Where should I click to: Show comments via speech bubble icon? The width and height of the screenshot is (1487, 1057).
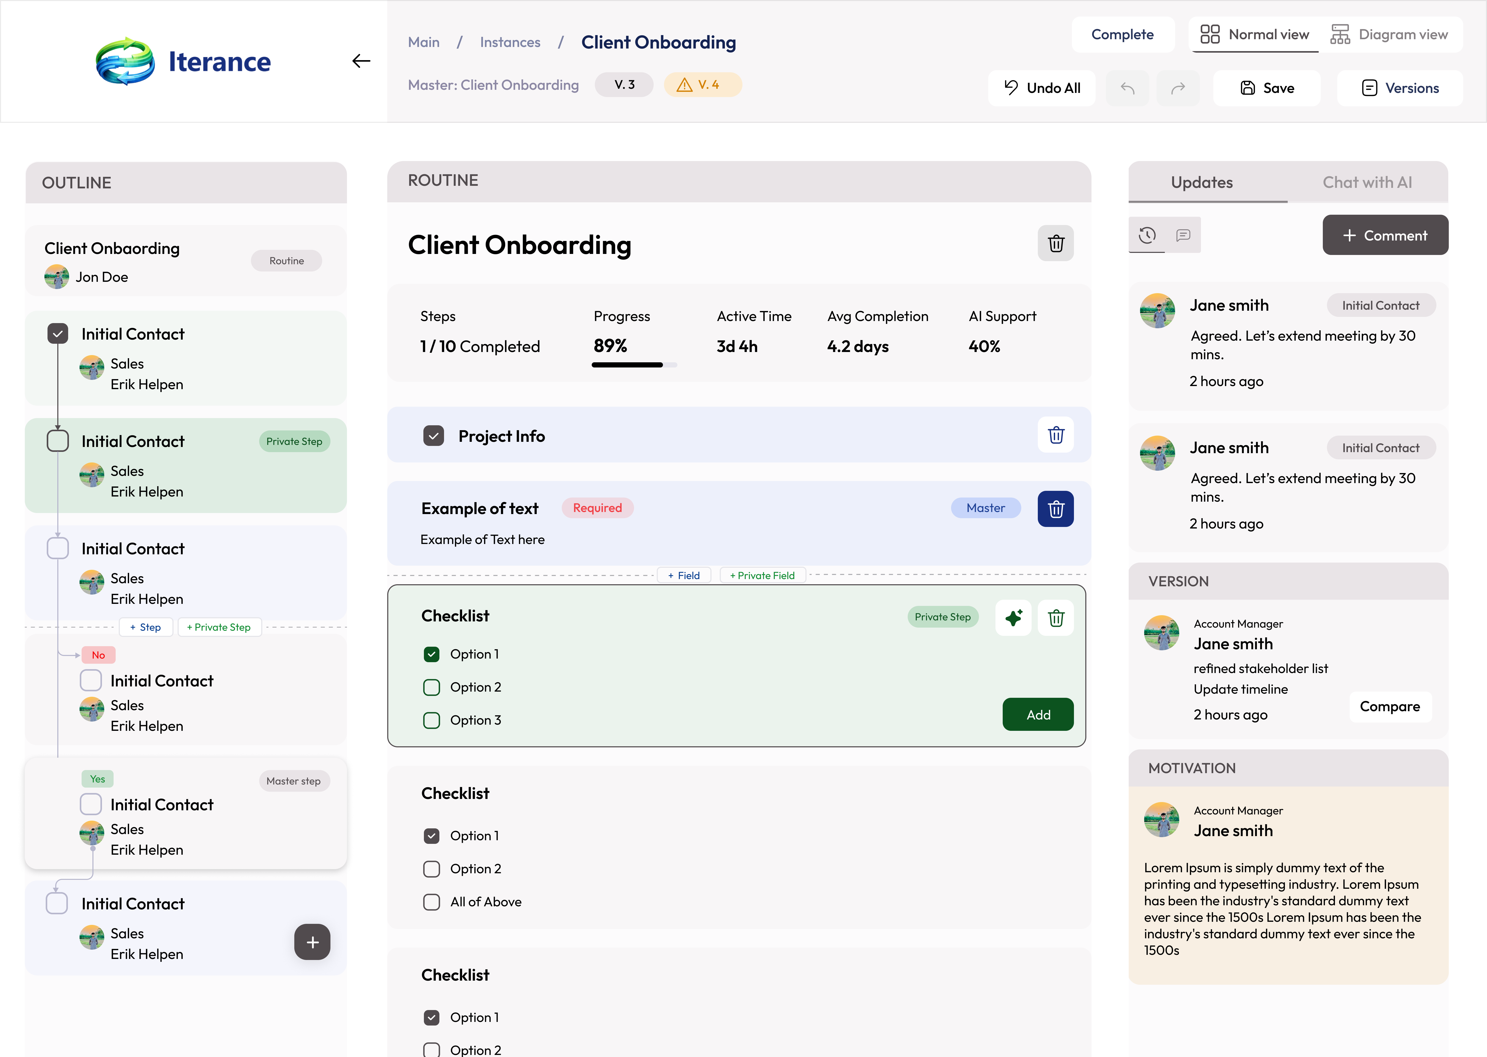(1183, 235)
